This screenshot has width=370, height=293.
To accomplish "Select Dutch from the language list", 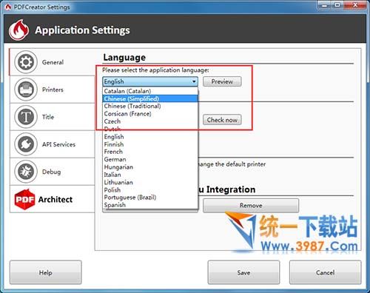I will [x=150, y=129].
